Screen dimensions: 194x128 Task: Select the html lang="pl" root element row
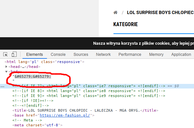pos(44,62)
